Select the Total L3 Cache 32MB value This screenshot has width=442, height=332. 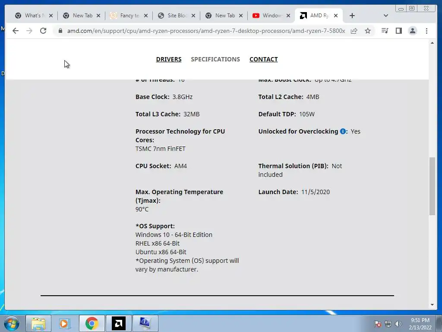[x=191, y=114]
